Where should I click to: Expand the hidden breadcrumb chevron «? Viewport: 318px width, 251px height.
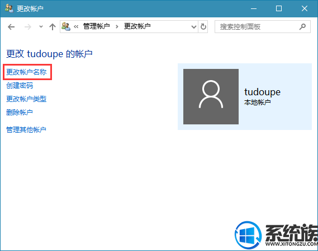[x=76, y=27]
